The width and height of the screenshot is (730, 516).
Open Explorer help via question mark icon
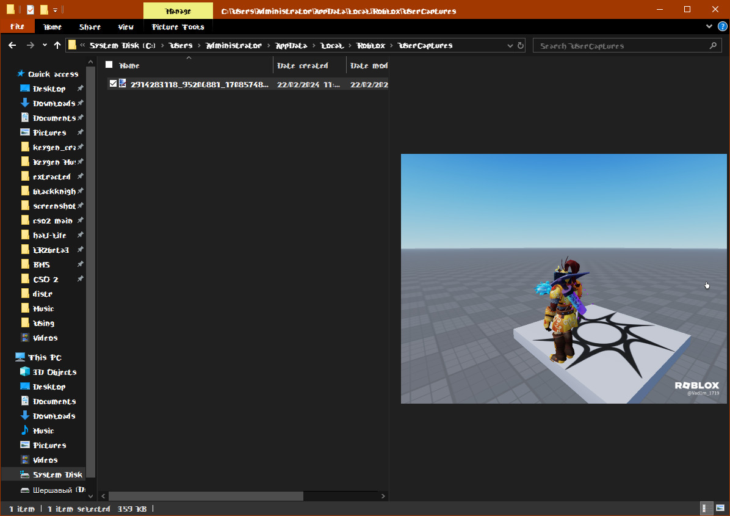723,26
